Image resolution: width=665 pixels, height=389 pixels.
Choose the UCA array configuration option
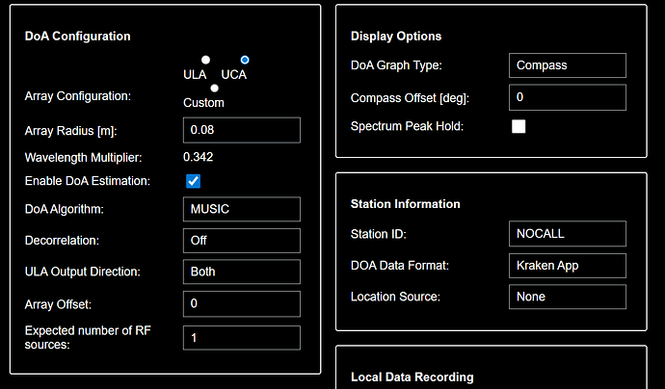245,60
